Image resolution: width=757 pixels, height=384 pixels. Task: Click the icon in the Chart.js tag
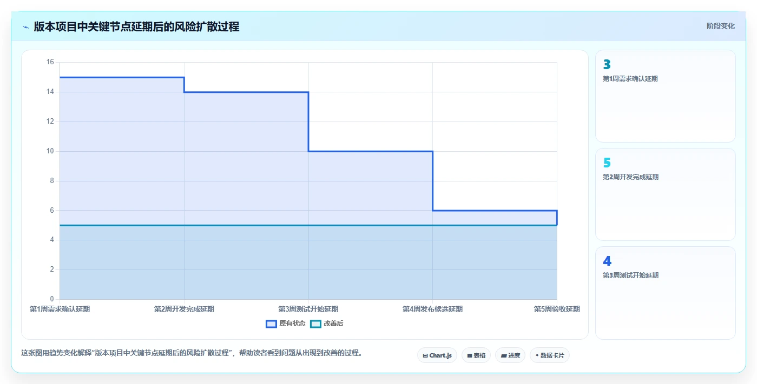click(x=425, y=356)
